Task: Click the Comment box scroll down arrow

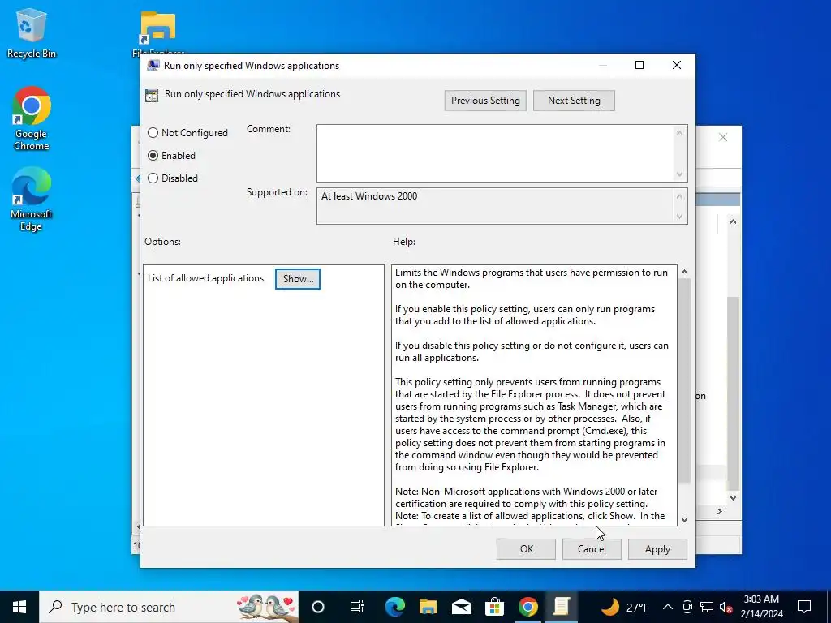Action: [x=679, y=174]
